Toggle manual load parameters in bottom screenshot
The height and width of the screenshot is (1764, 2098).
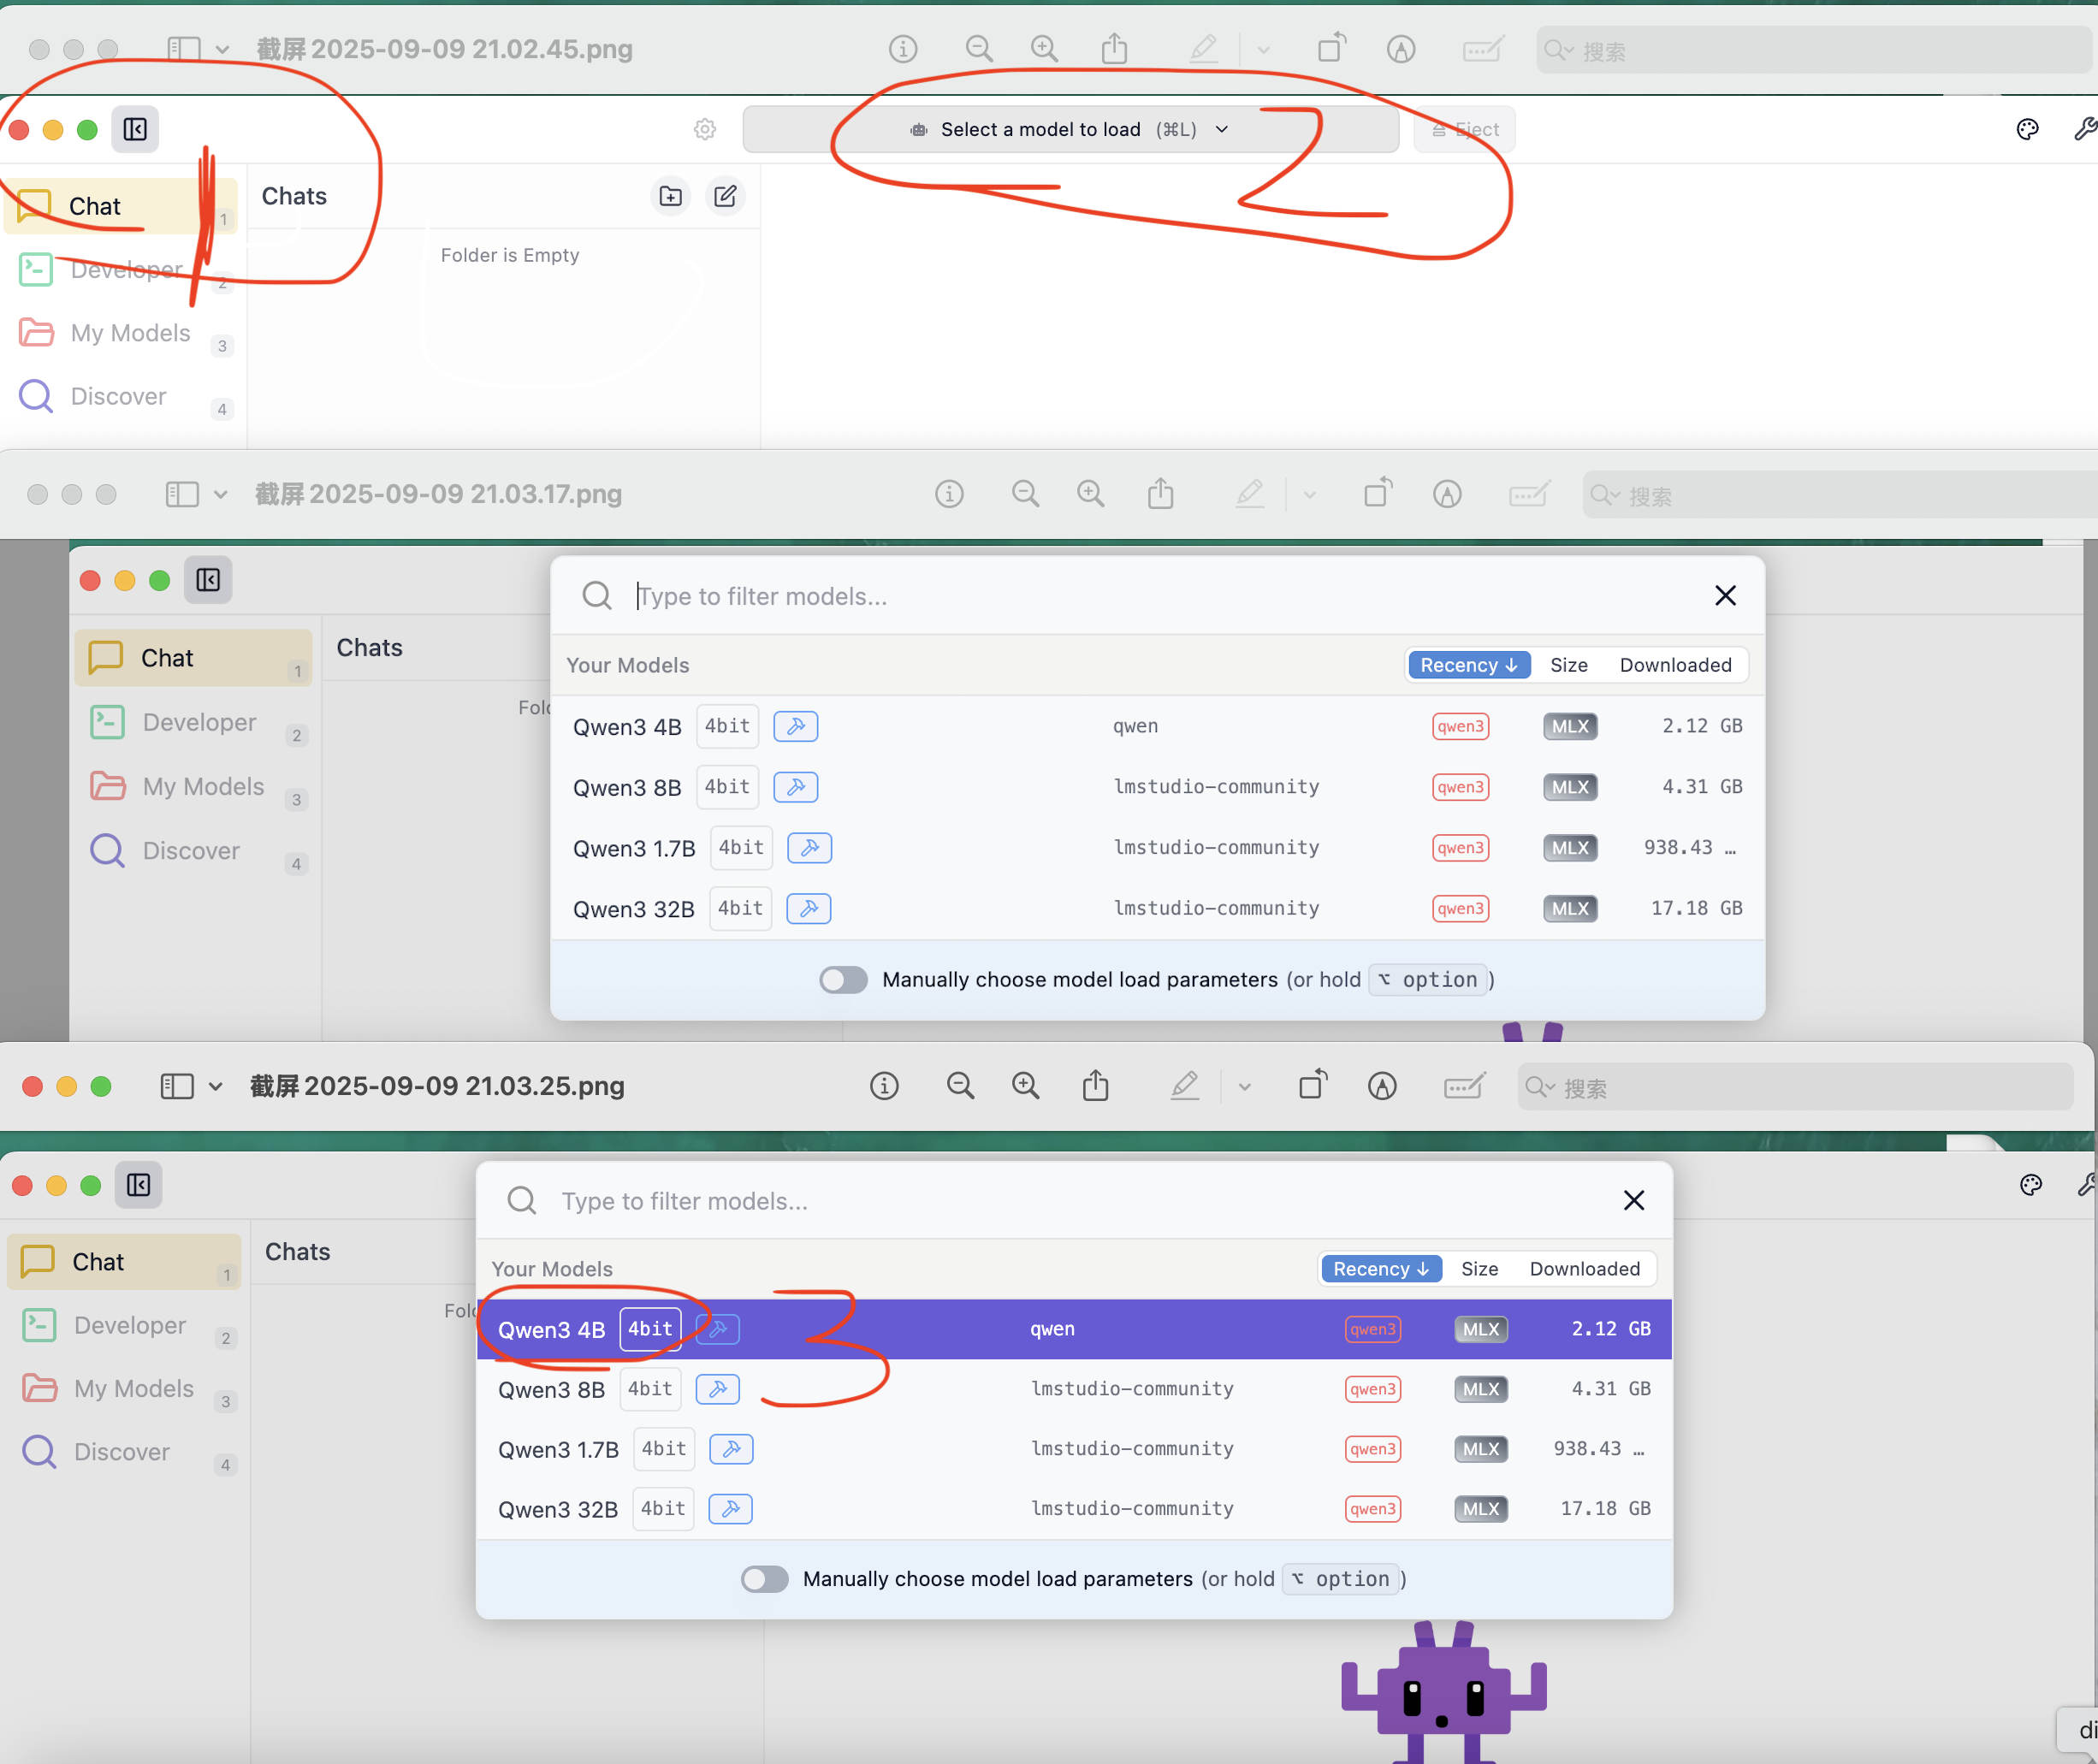click(x=765, y=1579)
